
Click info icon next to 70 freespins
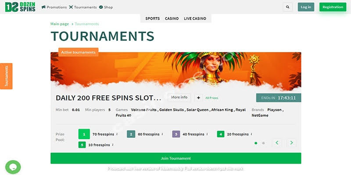tap(117, 134)
